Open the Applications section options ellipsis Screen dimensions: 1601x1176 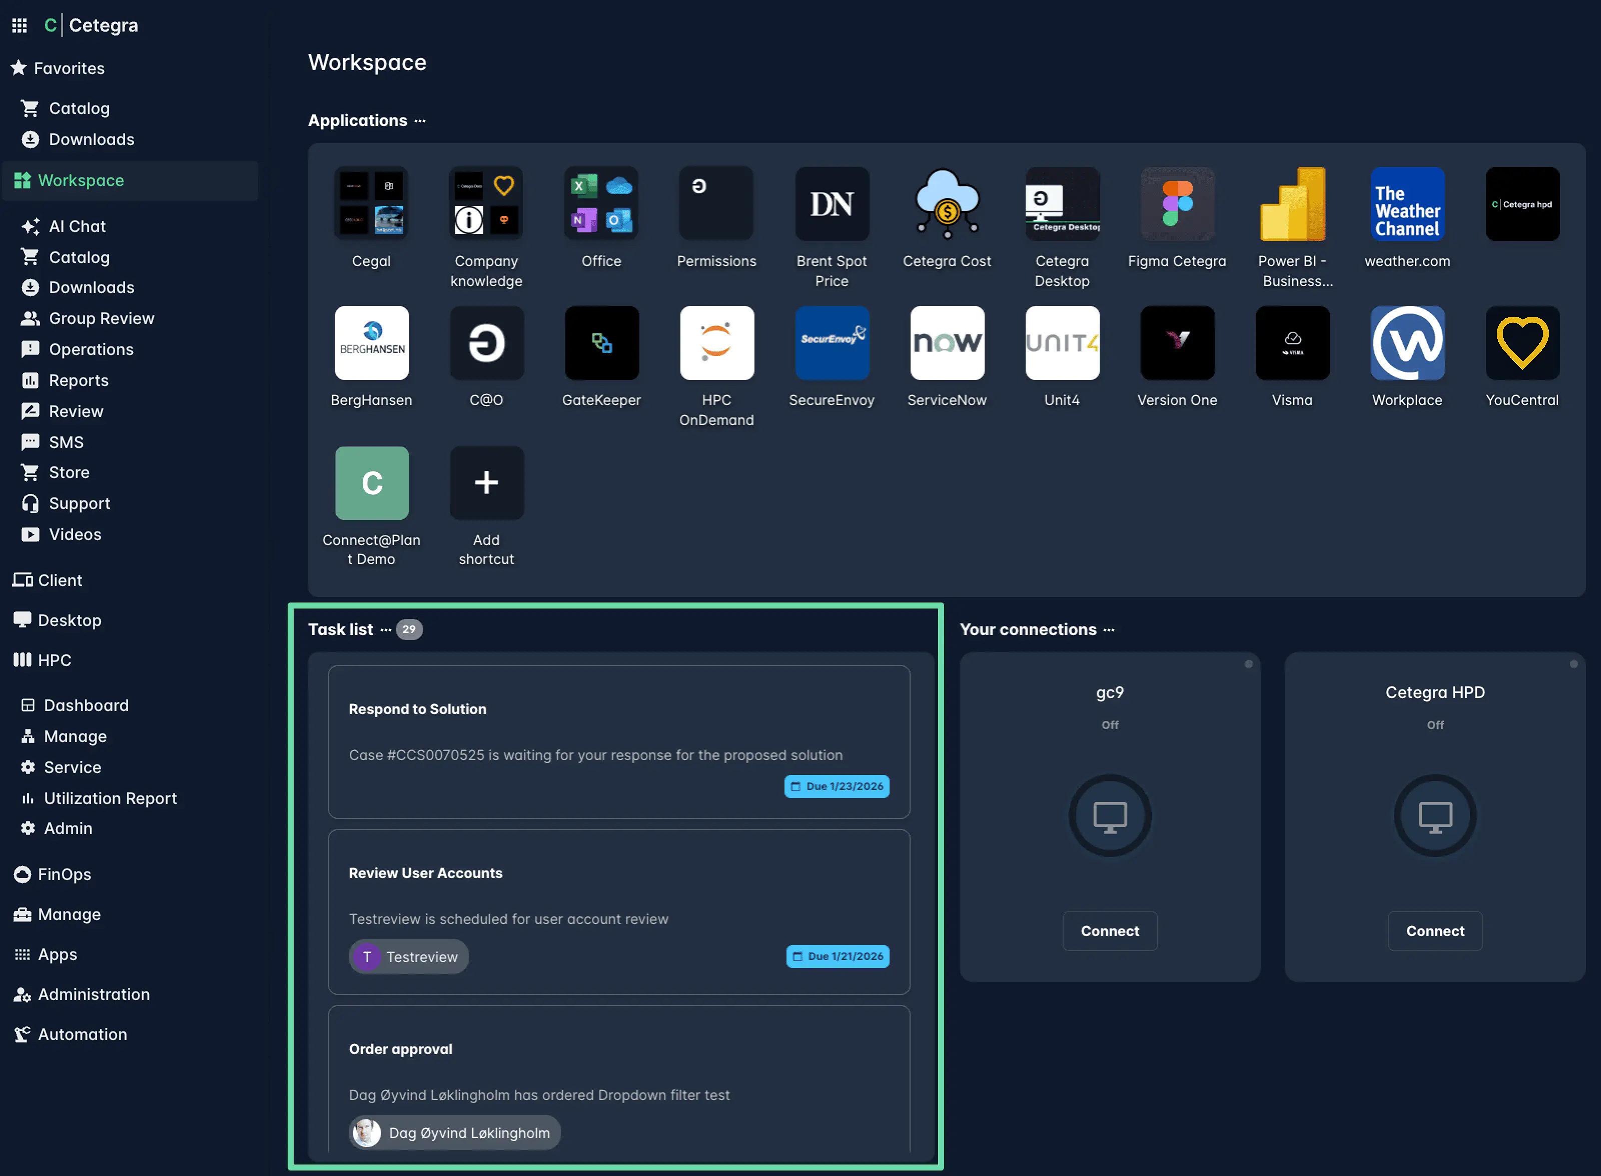[420, 121]
